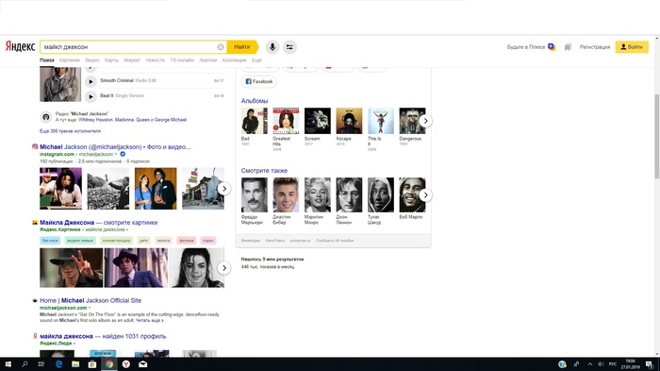Image resolution: width=660 pixels, height=371 pixels.
Task: Show more related people with arrow
Action: pos(425,195)
